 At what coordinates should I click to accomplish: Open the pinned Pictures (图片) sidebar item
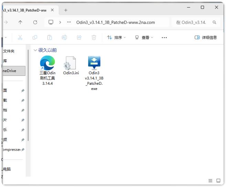5,120
